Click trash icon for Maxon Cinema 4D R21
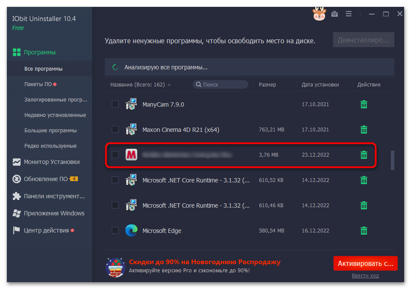This screenshot has width=411, height=289. [x=363, y=130]
